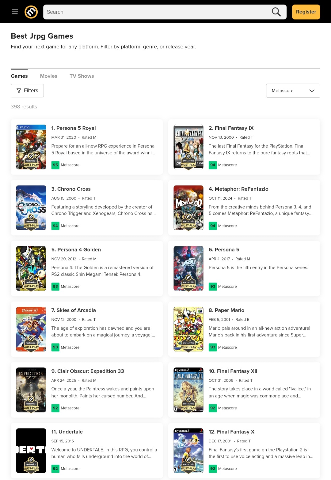Click the '398 results' count text
The image size is (331, 480).
24,107
